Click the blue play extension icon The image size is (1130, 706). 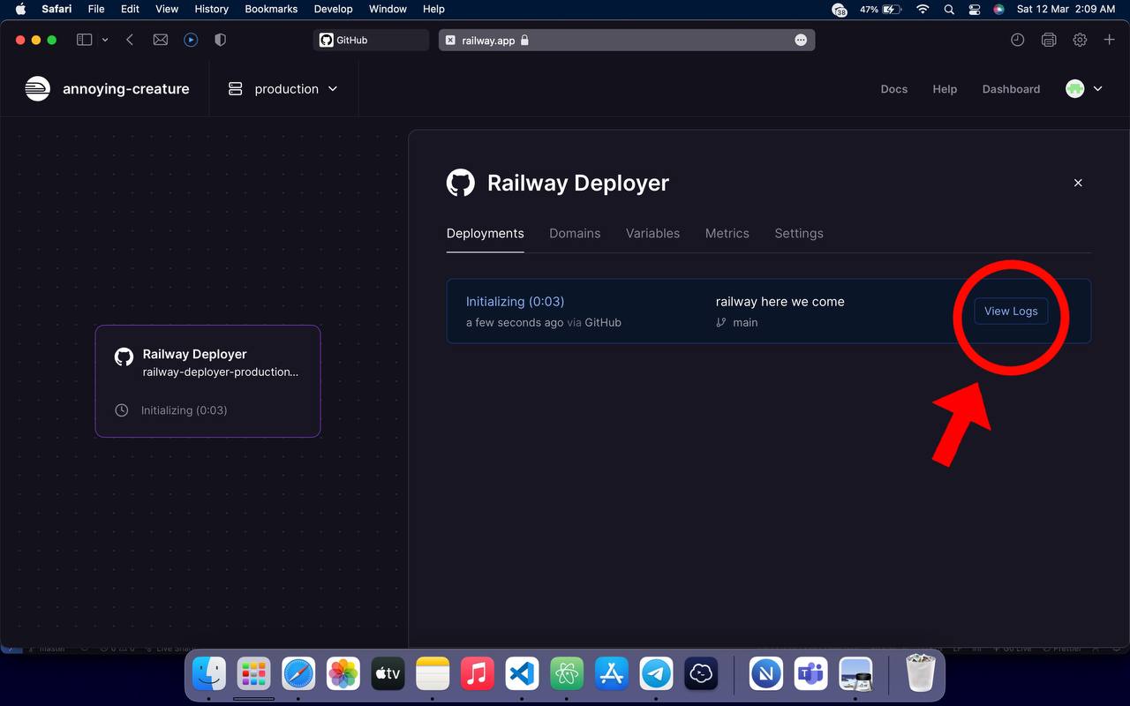pyautogui.click(x=191, y=40)
